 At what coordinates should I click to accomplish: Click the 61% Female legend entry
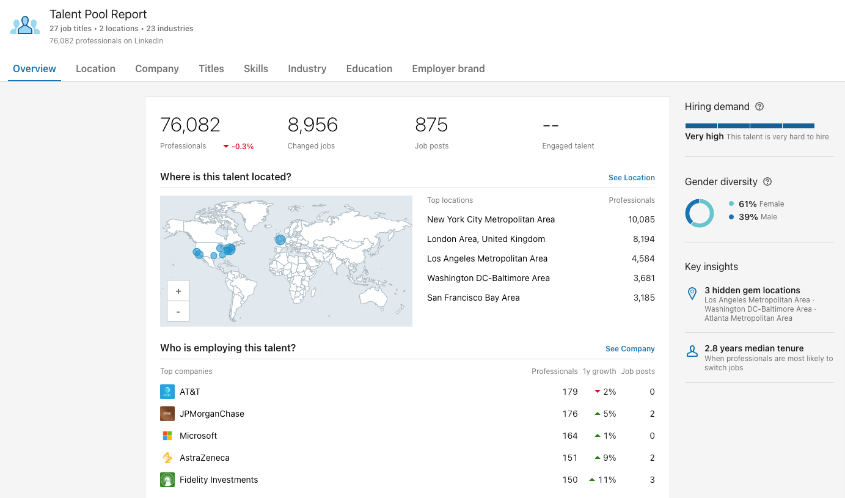click(756, 204)
